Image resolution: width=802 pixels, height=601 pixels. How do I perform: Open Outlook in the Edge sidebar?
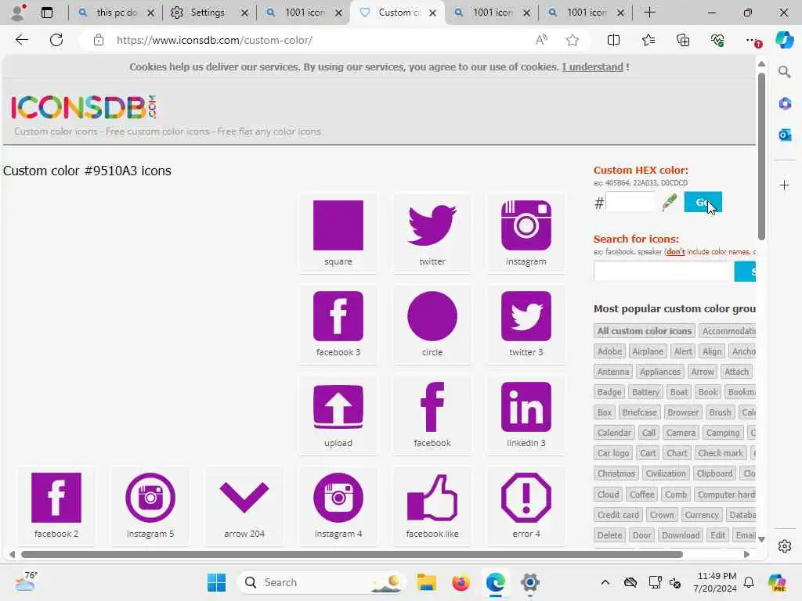(784, 135)
